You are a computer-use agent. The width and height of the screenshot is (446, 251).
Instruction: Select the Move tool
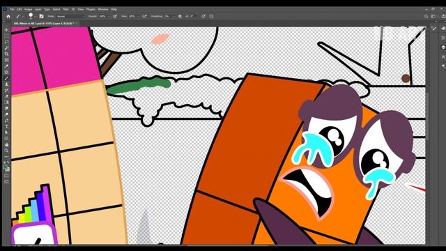pos(6,29)
